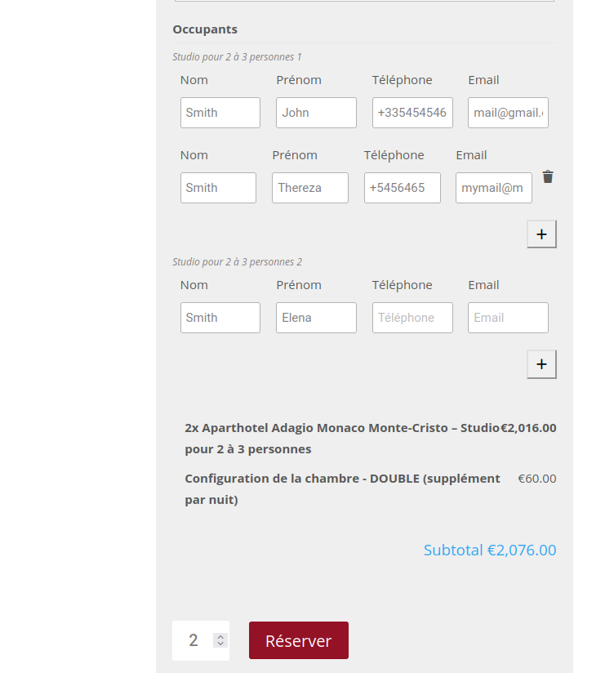Select the Prénom field containing Thereza
614x673 pixels.
tap(310, 188)
